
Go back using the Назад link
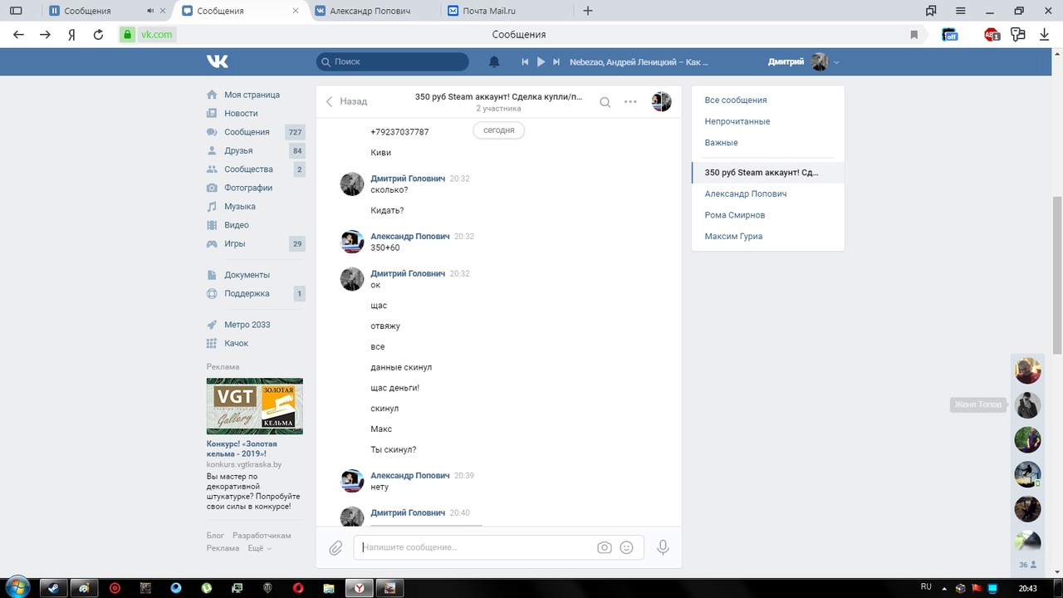tap(346, 101)
